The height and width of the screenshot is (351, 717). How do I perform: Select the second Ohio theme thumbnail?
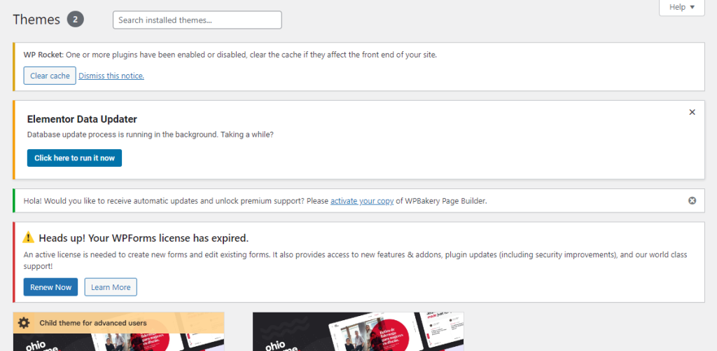coord(358,332)
